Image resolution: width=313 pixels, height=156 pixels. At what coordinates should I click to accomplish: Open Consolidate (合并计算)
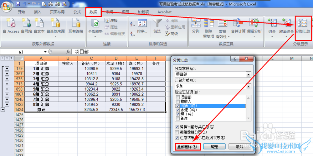pyautogui.click(x=238, y=26)
